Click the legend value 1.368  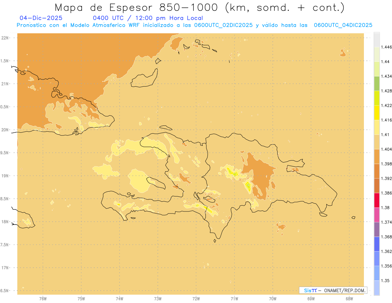[x=386, y=237]
